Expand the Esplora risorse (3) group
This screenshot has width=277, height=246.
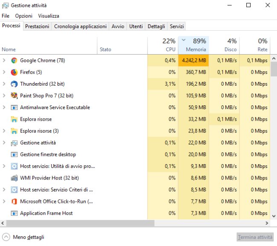coord(4,131)
